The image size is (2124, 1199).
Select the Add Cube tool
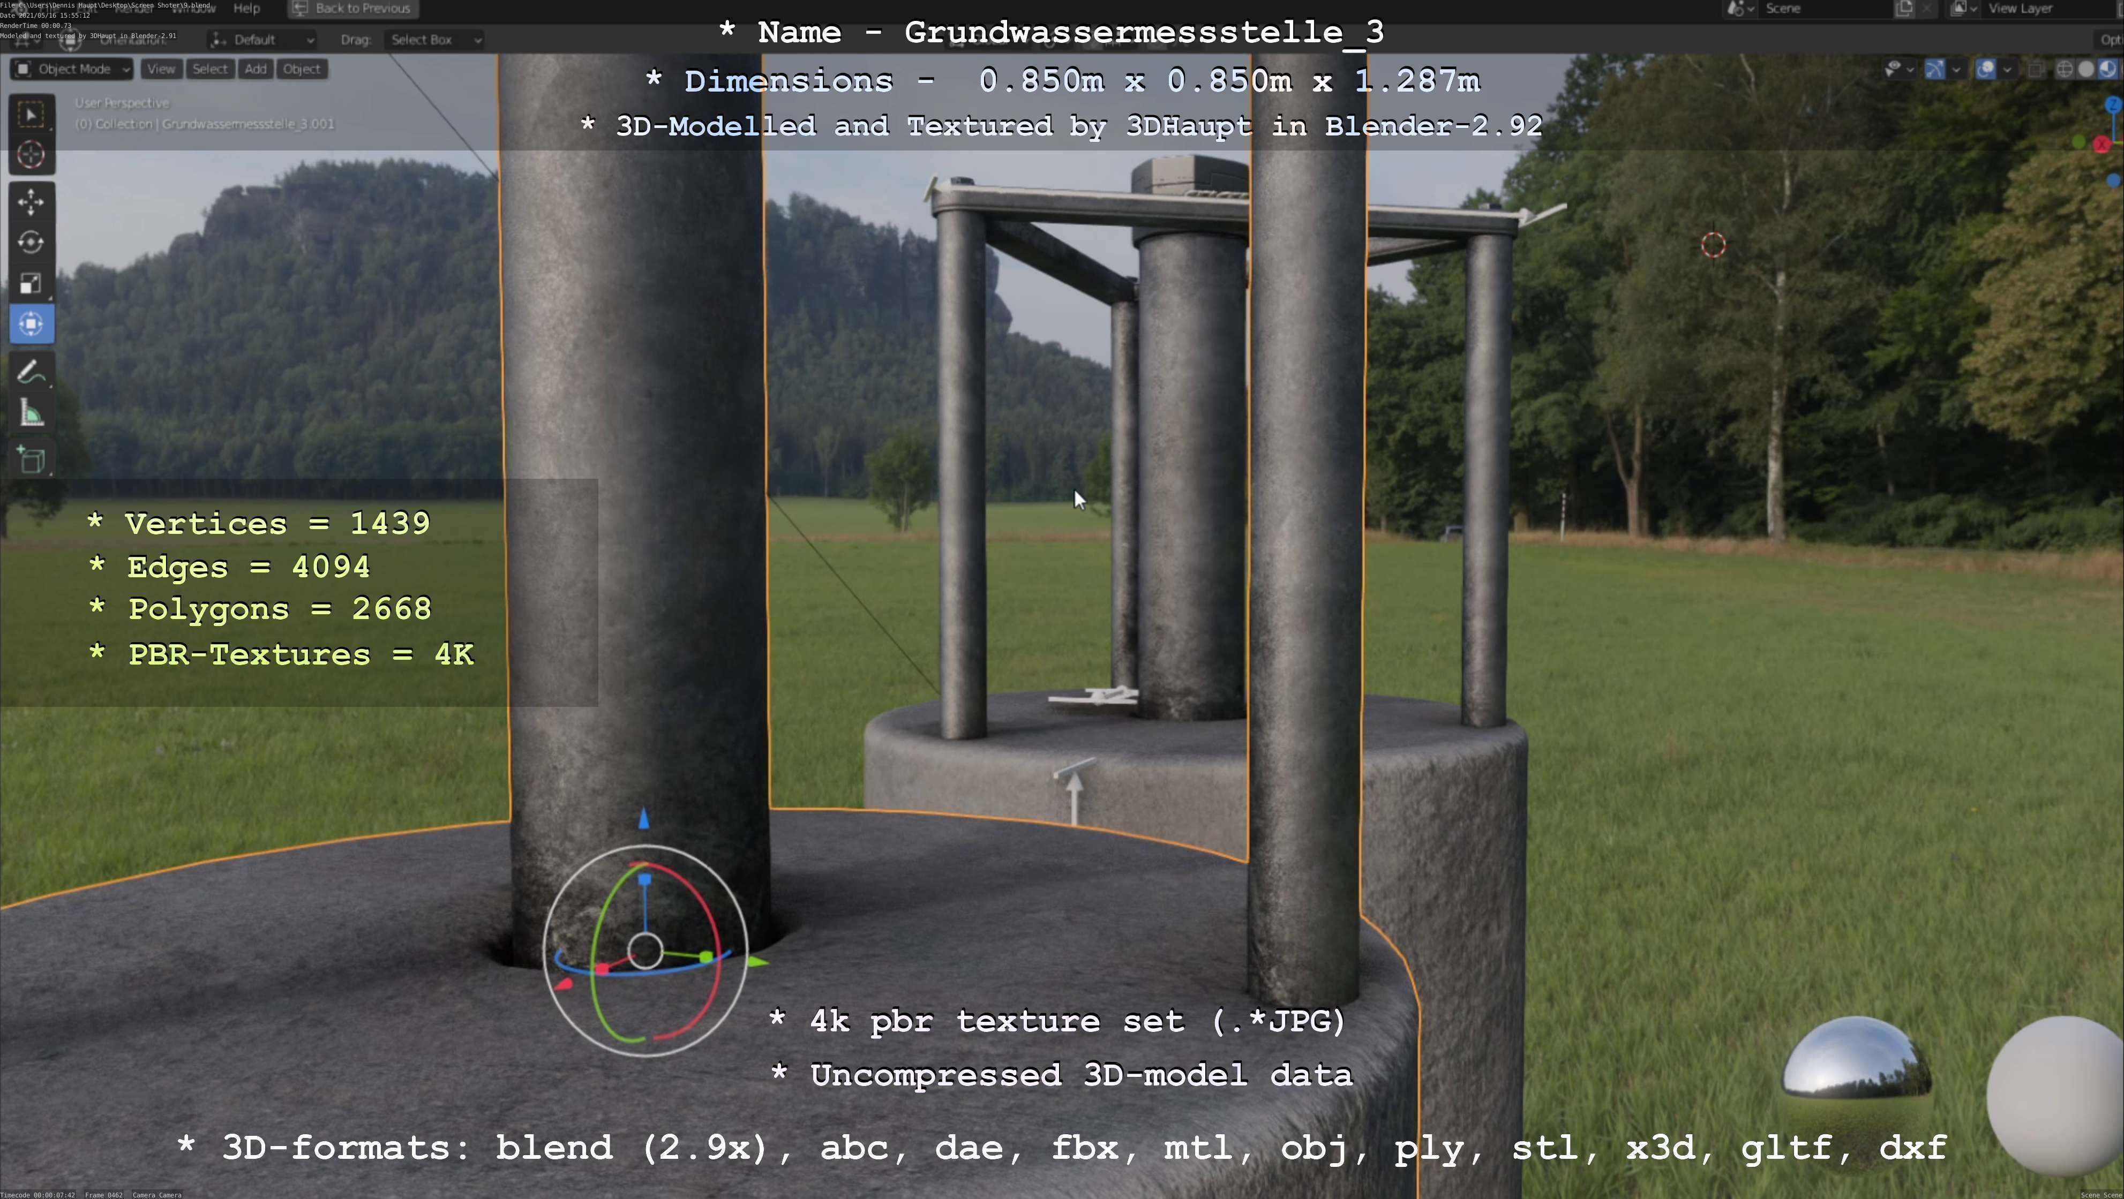[x=31, y=459]
